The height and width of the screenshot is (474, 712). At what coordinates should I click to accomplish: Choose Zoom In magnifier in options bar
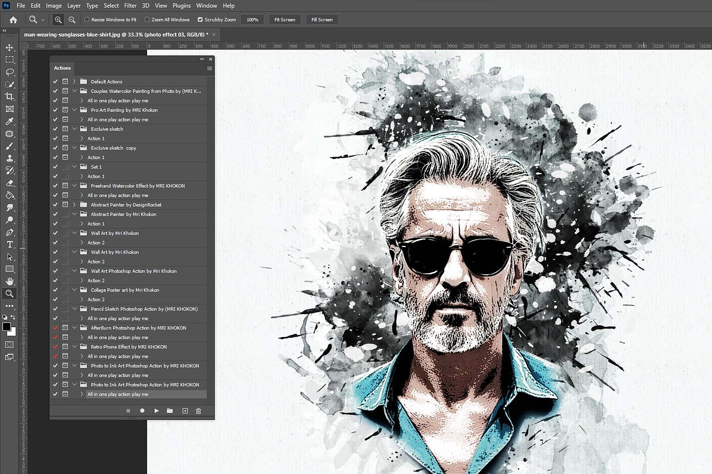tap(58, 20)
